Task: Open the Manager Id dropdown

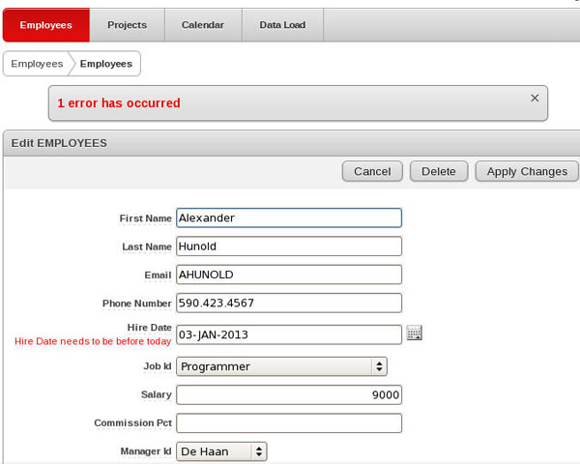Action: click(221, 451)
